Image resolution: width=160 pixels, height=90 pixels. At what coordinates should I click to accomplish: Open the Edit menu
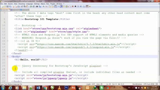pos(5,4)
